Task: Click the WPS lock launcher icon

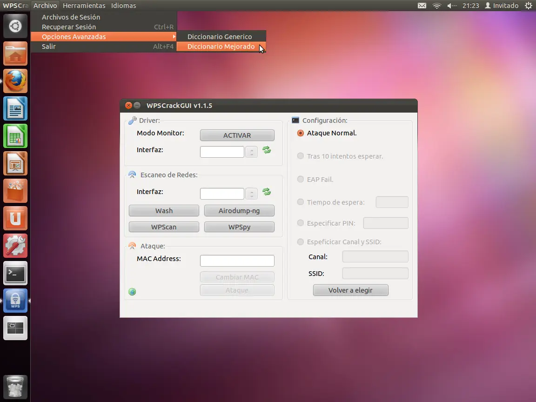Action: [15, 301]
